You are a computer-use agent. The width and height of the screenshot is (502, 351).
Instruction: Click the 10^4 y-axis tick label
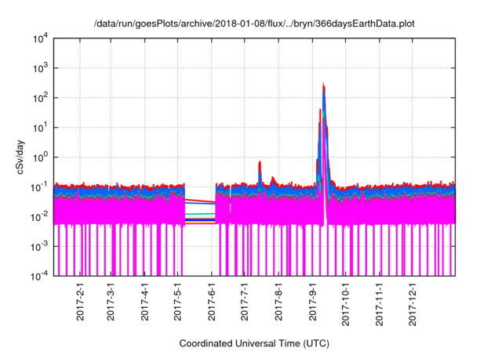point(41,38)
